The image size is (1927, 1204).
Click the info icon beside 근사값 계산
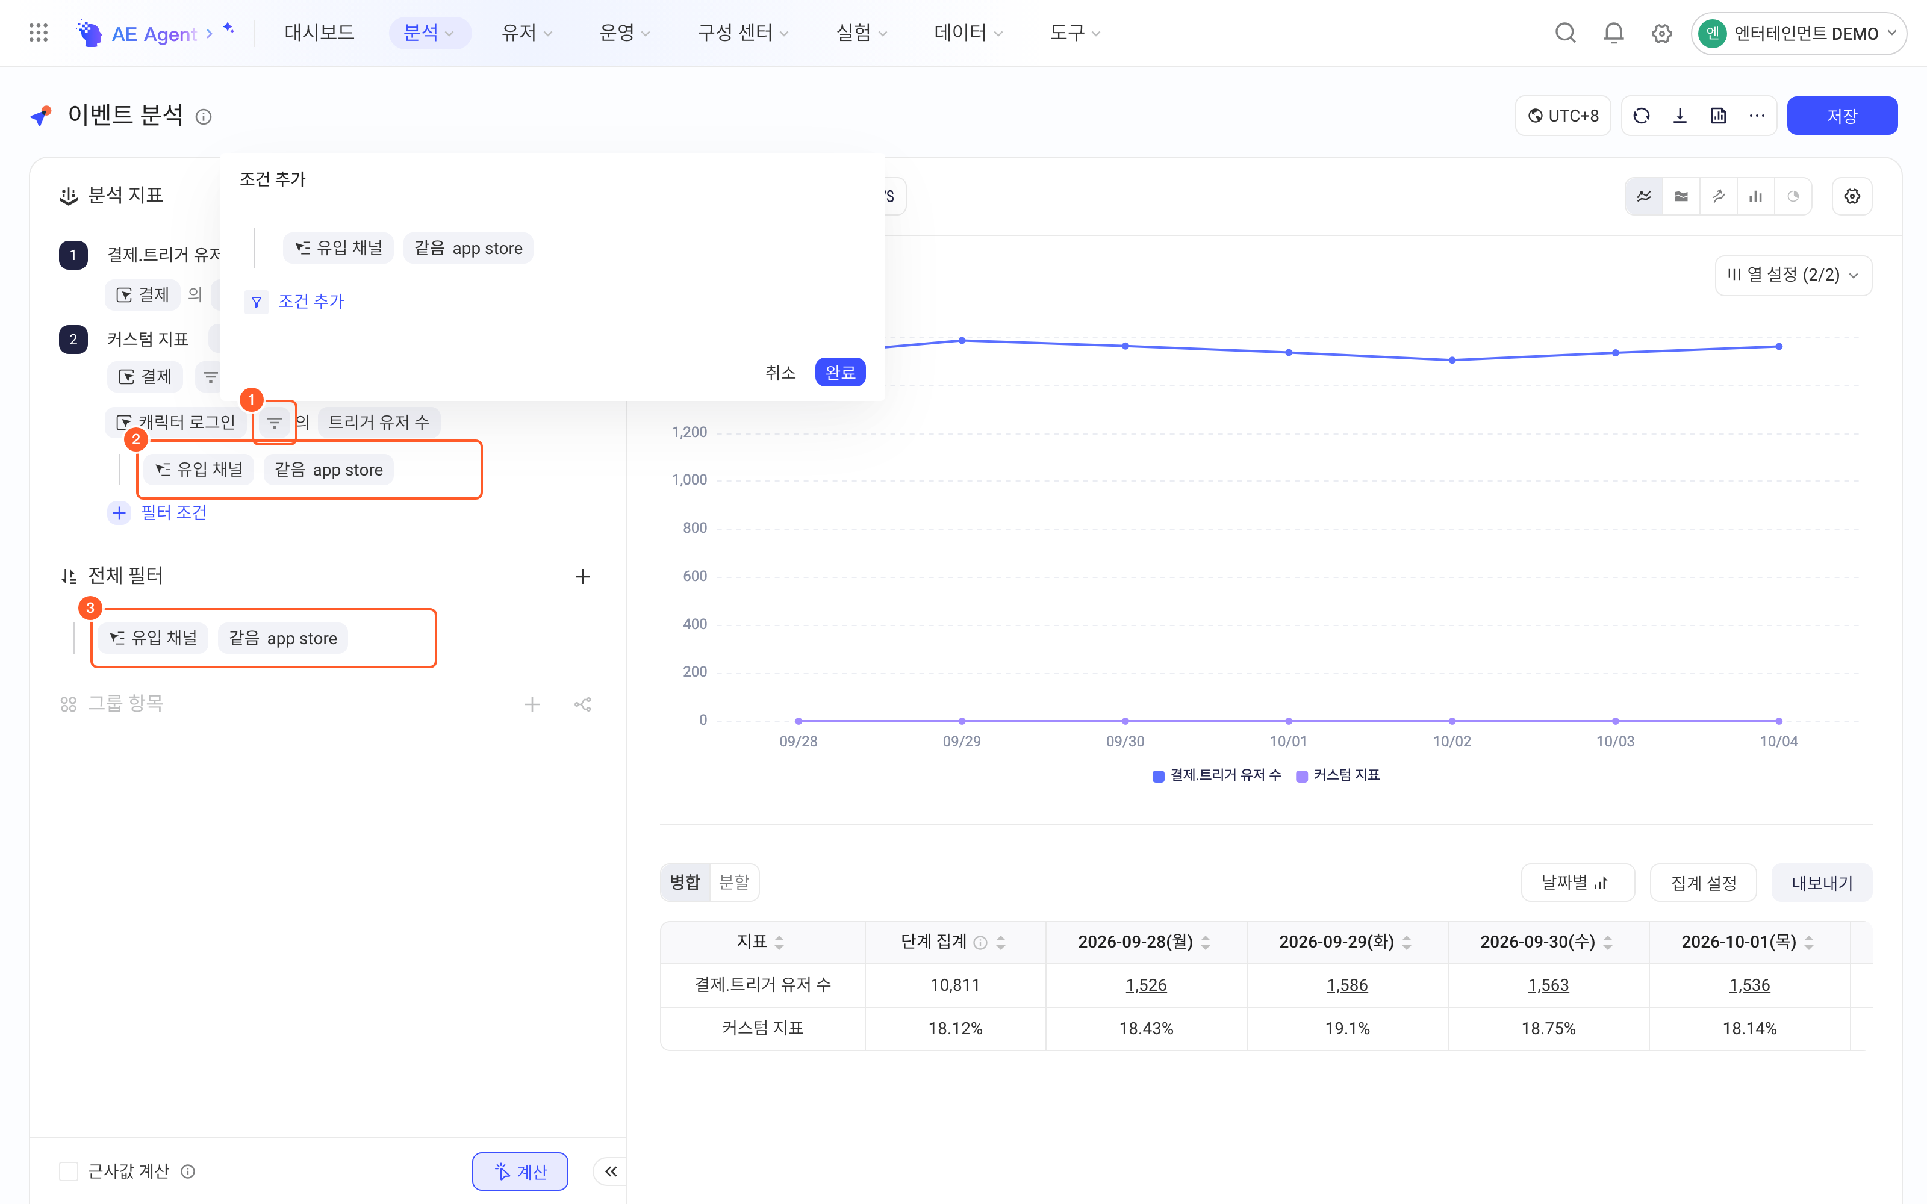click(188, 1171)
